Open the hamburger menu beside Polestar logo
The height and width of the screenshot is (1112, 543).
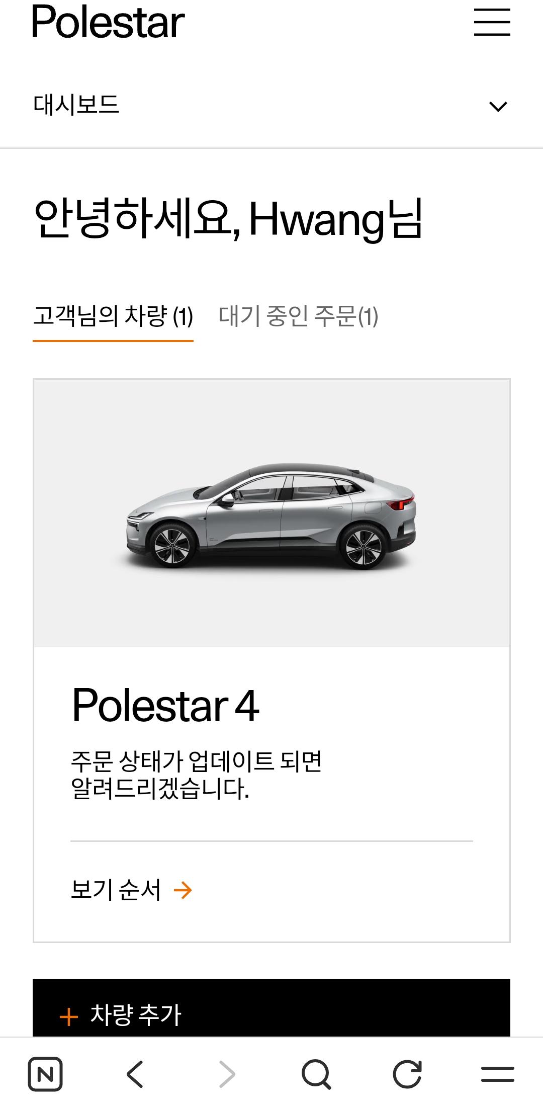click(492, 22)
